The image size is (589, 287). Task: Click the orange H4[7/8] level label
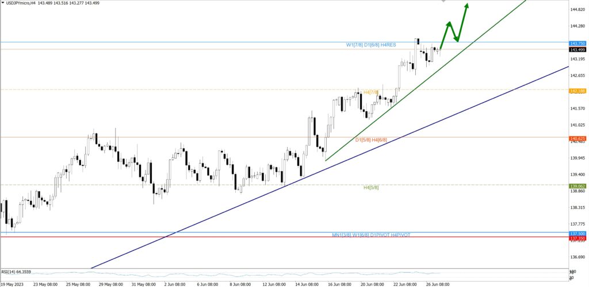tap(370, 92)
